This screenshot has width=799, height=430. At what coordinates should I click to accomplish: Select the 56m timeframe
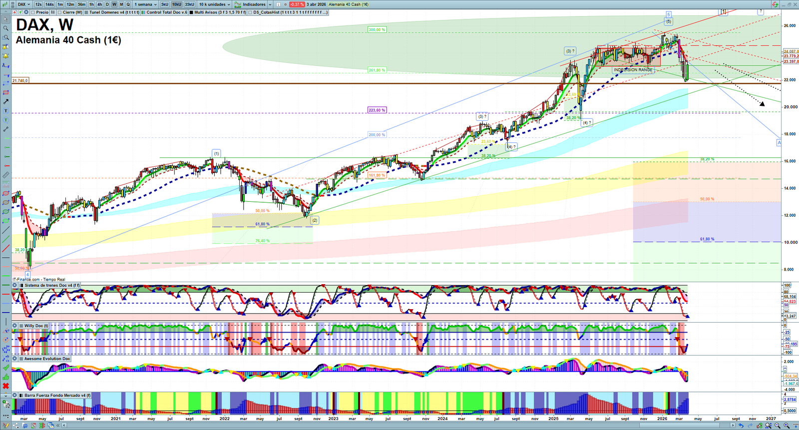[82, 4]
